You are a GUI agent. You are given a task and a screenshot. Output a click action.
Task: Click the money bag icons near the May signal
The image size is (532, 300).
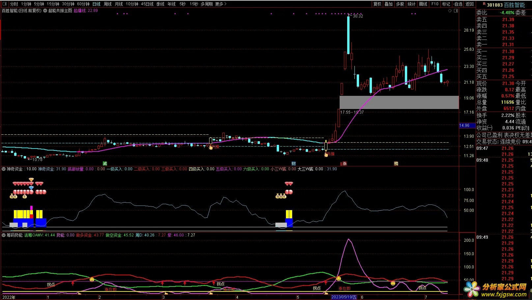[281, 196]
